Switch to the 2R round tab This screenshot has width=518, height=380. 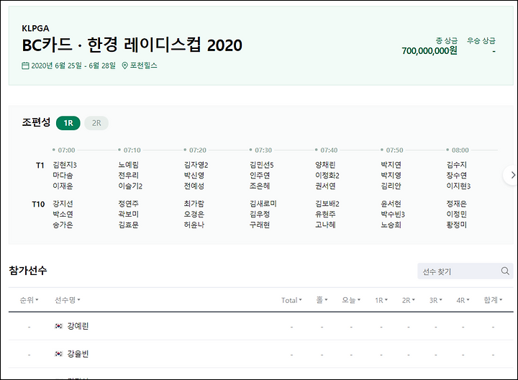click(96, 123)
